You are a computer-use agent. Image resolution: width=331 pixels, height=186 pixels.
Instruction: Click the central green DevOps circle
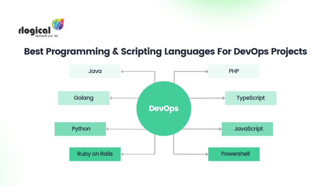pos(164,108)
